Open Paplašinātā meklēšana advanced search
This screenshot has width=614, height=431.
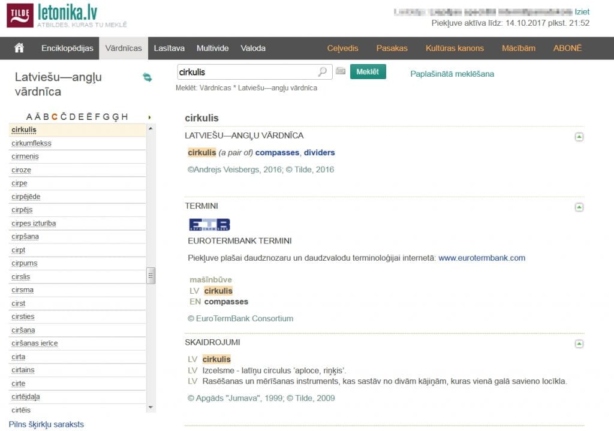452,74
